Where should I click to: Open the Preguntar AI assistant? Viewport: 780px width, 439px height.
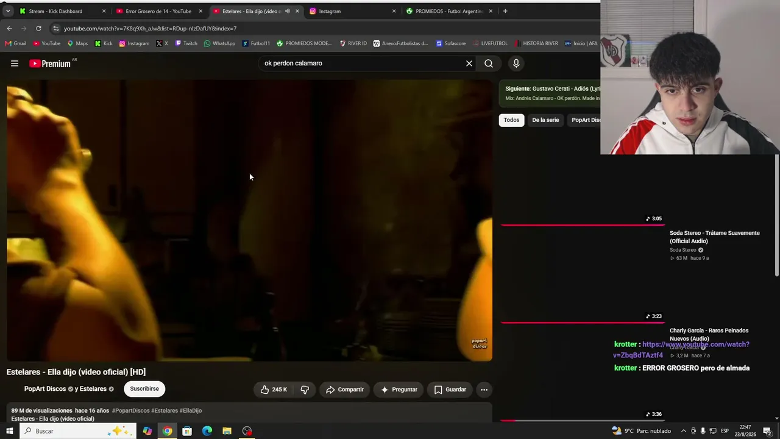coord(399,390)
